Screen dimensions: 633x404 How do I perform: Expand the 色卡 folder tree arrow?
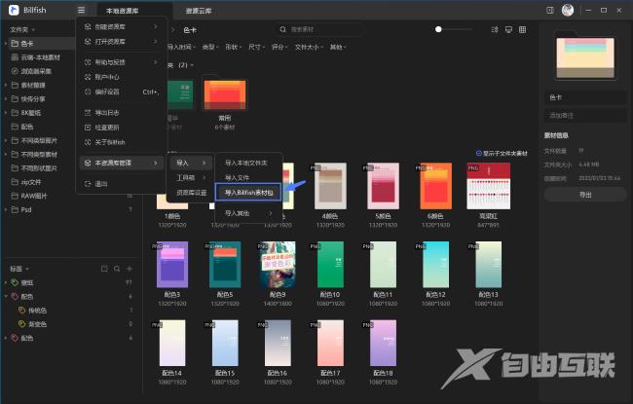6,43
